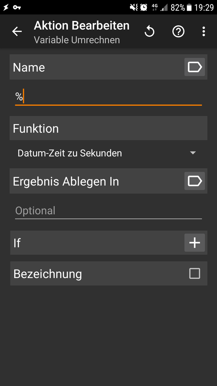
Task: Tap the Aktion Bearbeiten title
Action: point(82,26)
